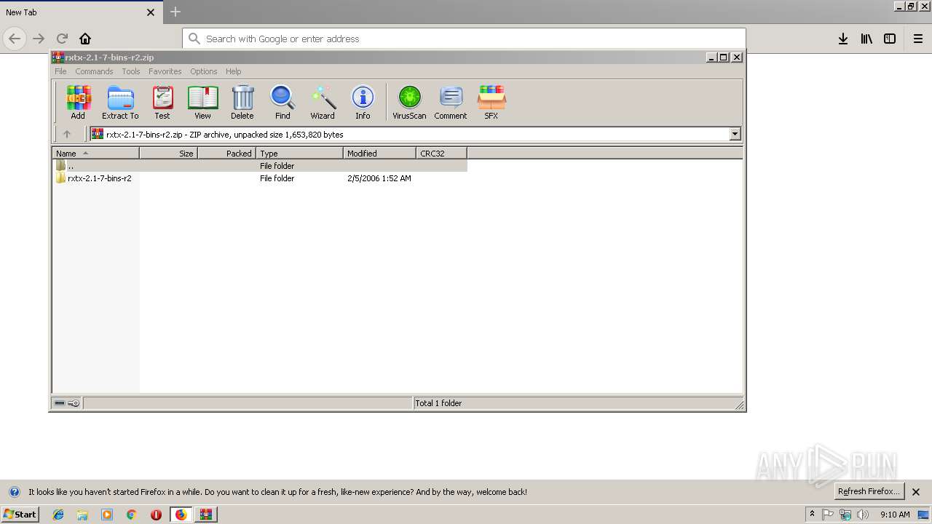Image resolution: width=932 pixels, height=524 pixels.
Task: Open the Favorites menu
Action: pos(165,71)
